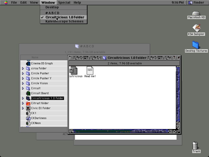The width and height of the screenshot is (209, 157).
Task: Click the Circle Pusher Y folder icon
Action: coord(28,78)
